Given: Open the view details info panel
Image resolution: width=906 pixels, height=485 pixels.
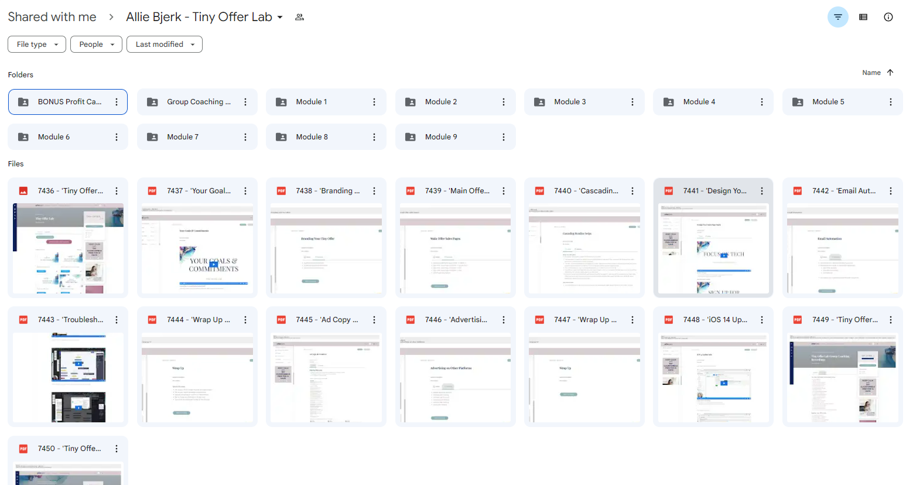Looking at the screenshot, I should point(888,17).
